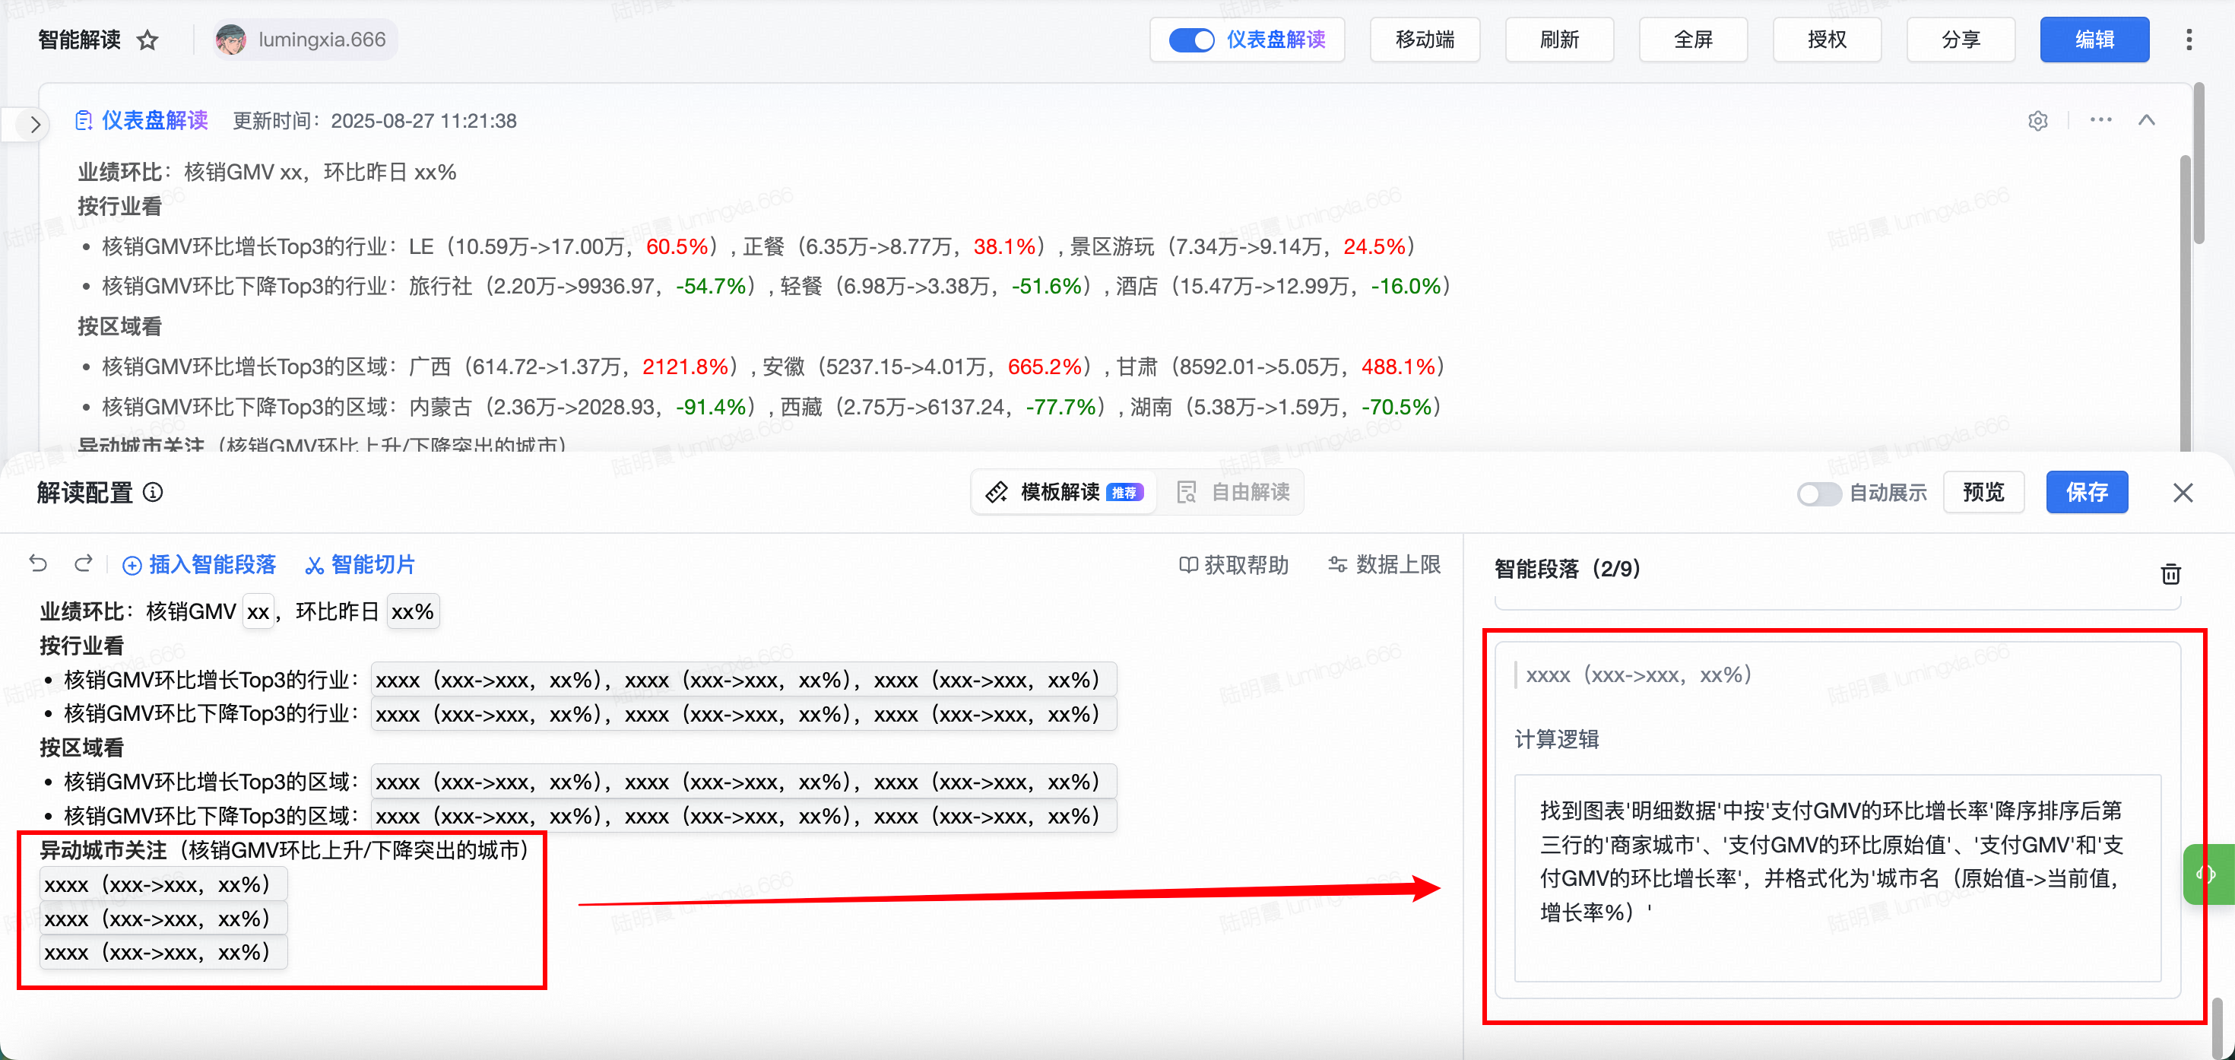Click the undo arrow in the editor toolbar
The image size is (2235, 1060).
pyautogui.click(x=38, y=564)
